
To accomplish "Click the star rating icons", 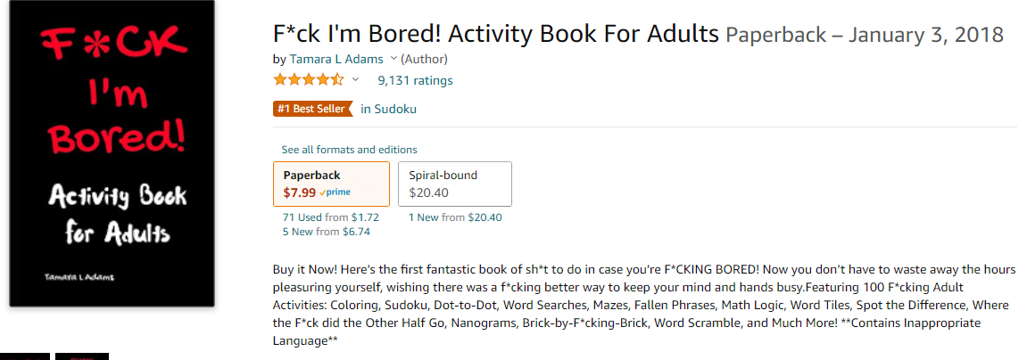I will tap(309, 80).
